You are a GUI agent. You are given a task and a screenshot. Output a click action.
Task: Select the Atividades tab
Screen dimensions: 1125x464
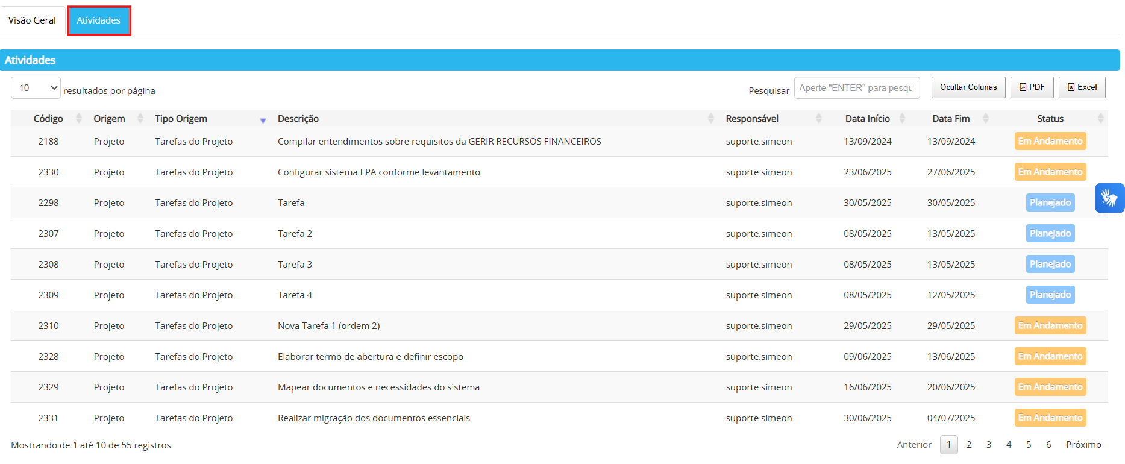[99, 20]
